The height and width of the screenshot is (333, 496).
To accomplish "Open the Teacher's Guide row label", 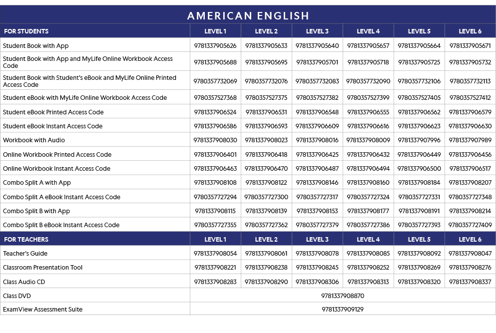I will point(25,254).
